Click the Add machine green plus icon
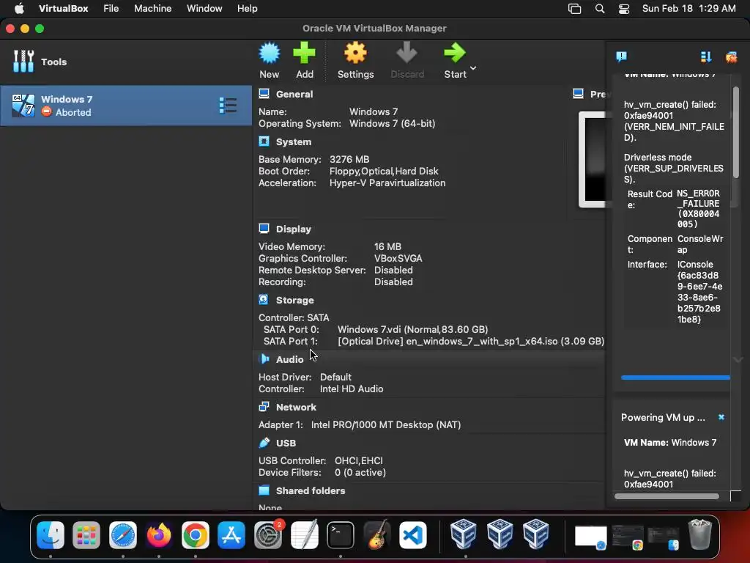750x563 pixels. coord(304,53)
